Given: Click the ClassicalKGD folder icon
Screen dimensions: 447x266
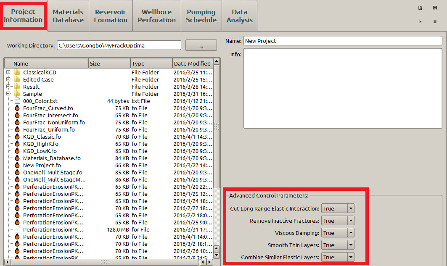Looking at the screenshot, I should pos(17,72).
